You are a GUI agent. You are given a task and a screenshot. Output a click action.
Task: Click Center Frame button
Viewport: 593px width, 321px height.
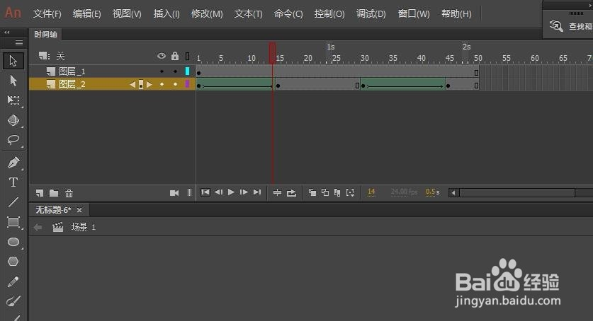(277, 193)
